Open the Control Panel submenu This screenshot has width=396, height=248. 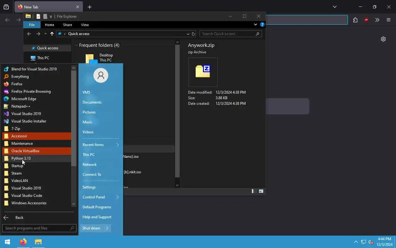tap(101, 197)
